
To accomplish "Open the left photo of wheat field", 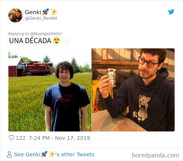I will [x=50, y=90].
